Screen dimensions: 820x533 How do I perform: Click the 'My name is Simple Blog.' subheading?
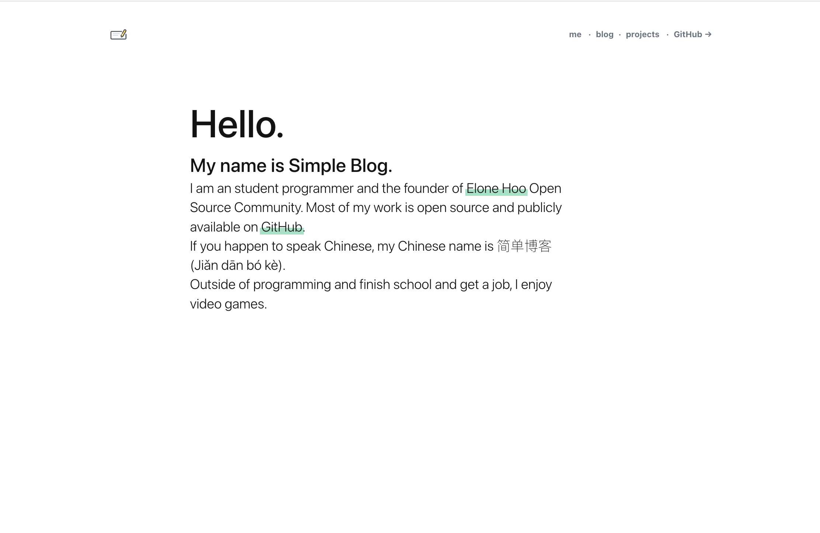click(291, 166)
